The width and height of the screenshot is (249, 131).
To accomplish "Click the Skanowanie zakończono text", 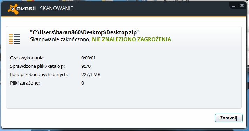I will (60, 39).
